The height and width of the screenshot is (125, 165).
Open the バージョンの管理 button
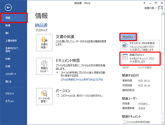pos(44,97)
